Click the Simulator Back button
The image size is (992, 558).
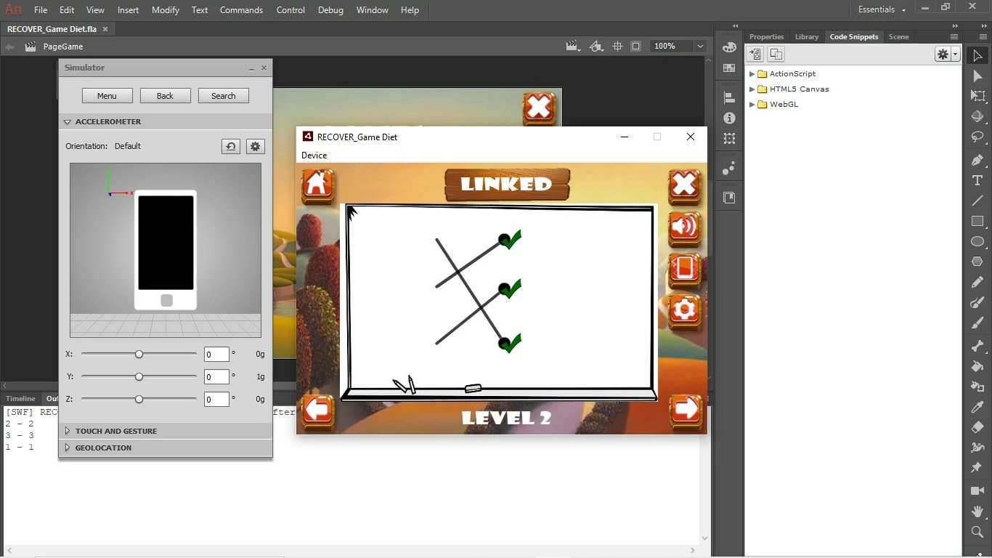(166, 96)
